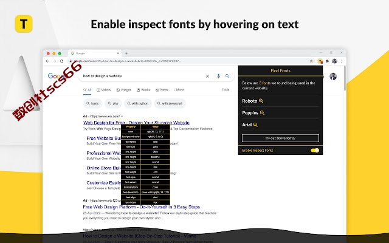Expand the More search options

(179, 90)
